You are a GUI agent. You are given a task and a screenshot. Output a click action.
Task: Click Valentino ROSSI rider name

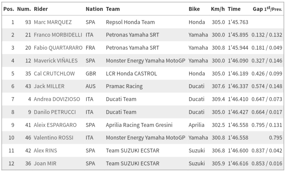pos(53,138)
